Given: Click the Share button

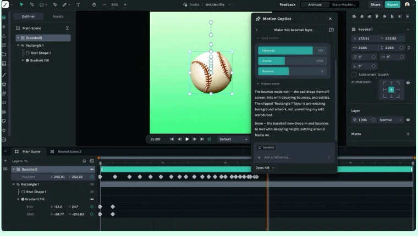Looking at the screenshot, I should (375, 4).
